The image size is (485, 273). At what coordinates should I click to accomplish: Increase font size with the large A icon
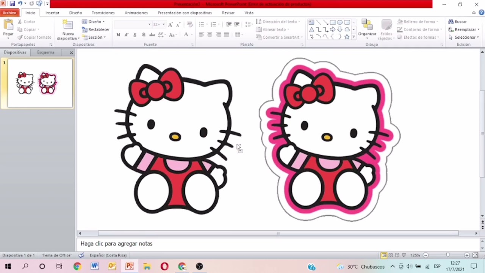(x=171, y=24)
